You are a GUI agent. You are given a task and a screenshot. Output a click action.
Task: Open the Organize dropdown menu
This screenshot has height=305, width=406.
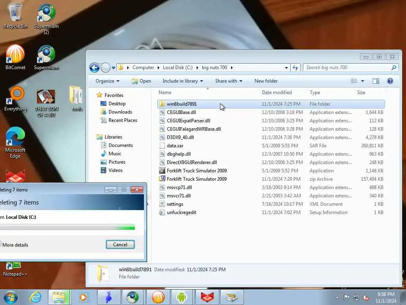(x=107, y=81)
